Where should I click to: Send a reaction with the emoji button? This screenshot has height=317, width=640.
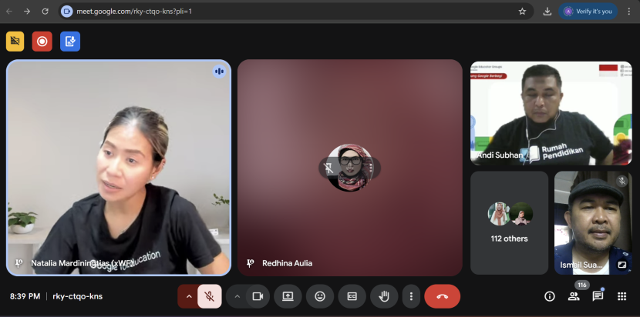(320, 296)
